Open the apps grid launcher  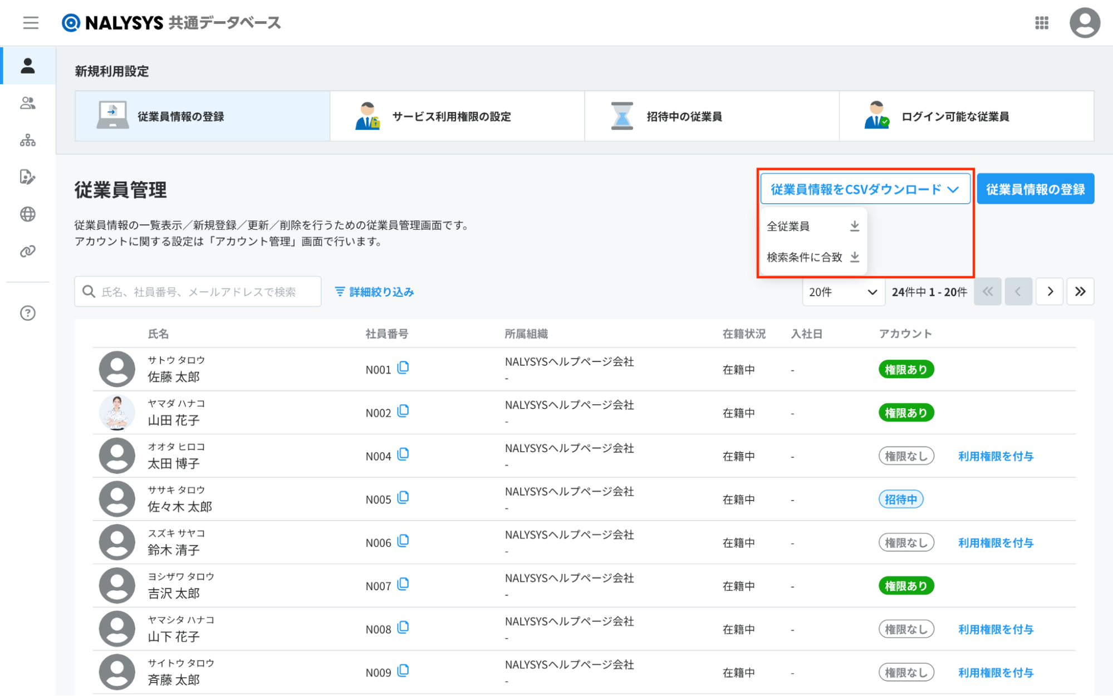(1041, 23)
